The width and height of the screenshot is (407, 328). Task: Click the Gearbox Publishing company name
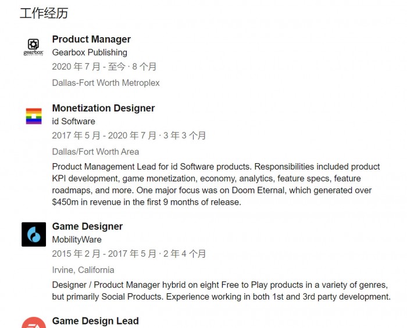90,52
